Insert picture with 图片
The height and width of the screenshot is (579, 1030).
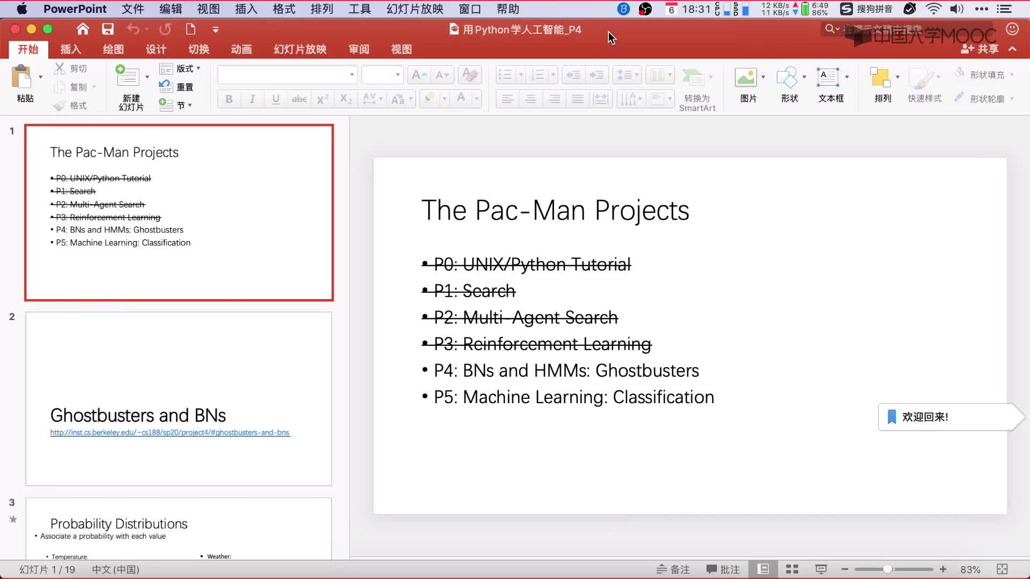(x=748, y=85)
